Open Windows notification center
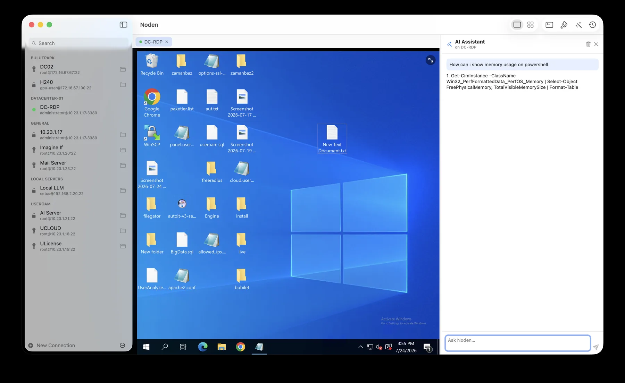625x383 pixels. pos(427,347)
